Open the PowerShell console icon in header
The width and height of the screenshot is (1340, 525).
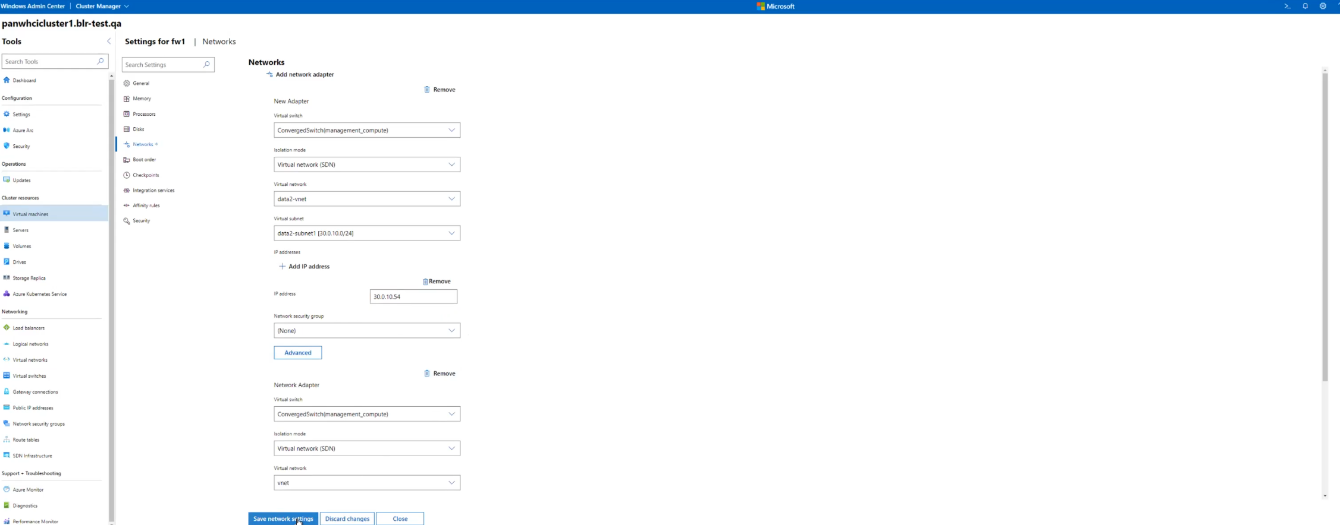pos(1288,6)
